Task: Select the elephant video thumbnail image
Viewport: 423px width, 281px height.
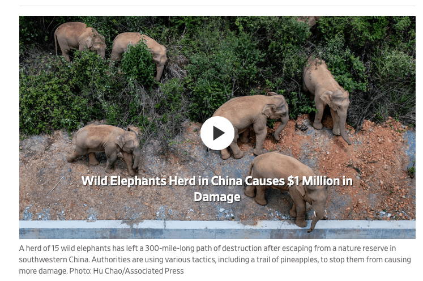Action: tap(217, 127)
